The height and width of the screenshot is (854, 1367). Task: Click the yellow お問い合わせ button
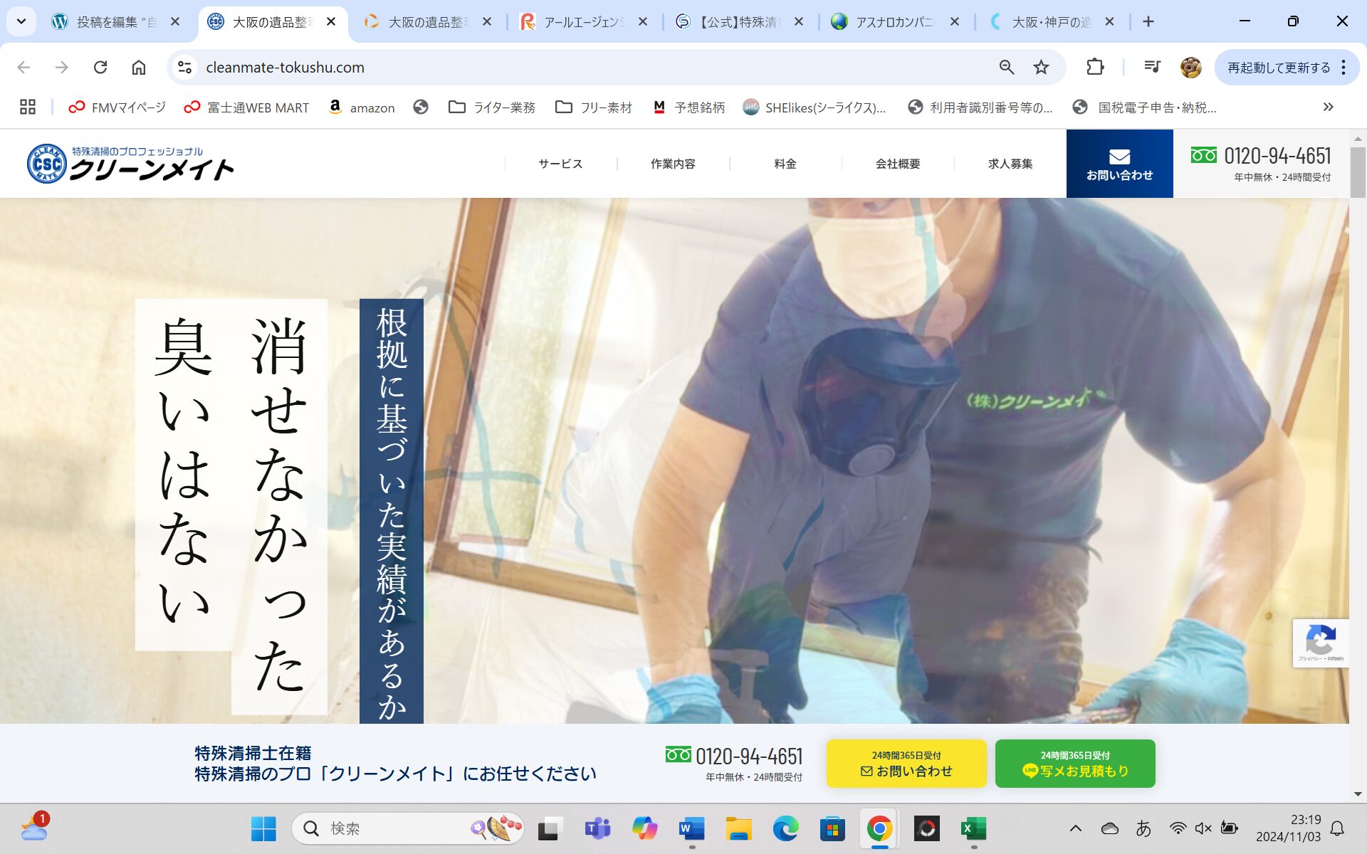[906, 764]
